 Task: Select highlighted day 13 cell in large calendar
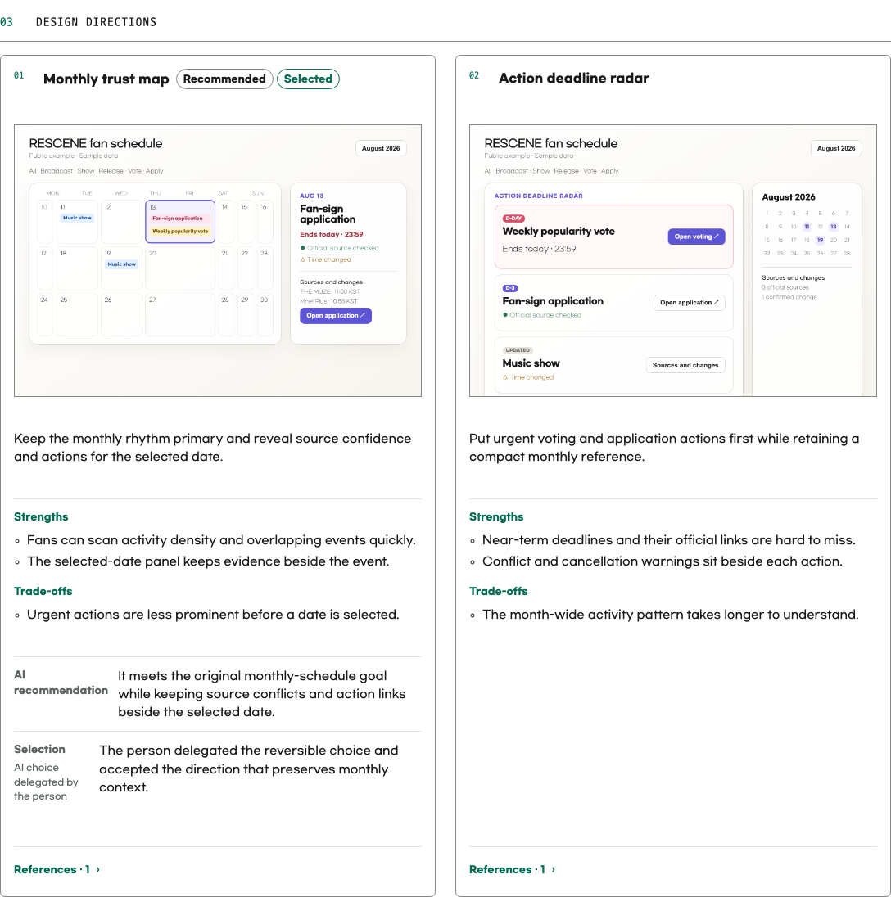tap(180, 222)
